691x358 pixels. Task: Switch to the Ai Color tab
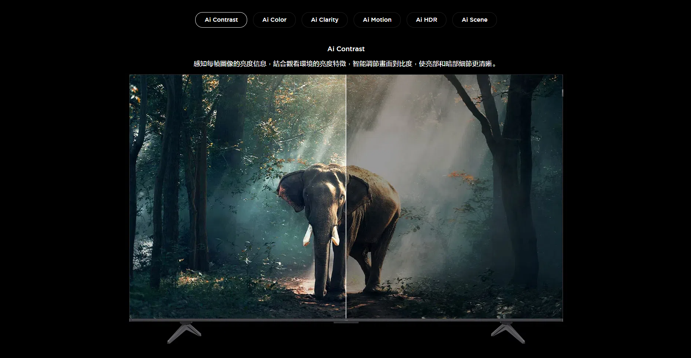274,20
